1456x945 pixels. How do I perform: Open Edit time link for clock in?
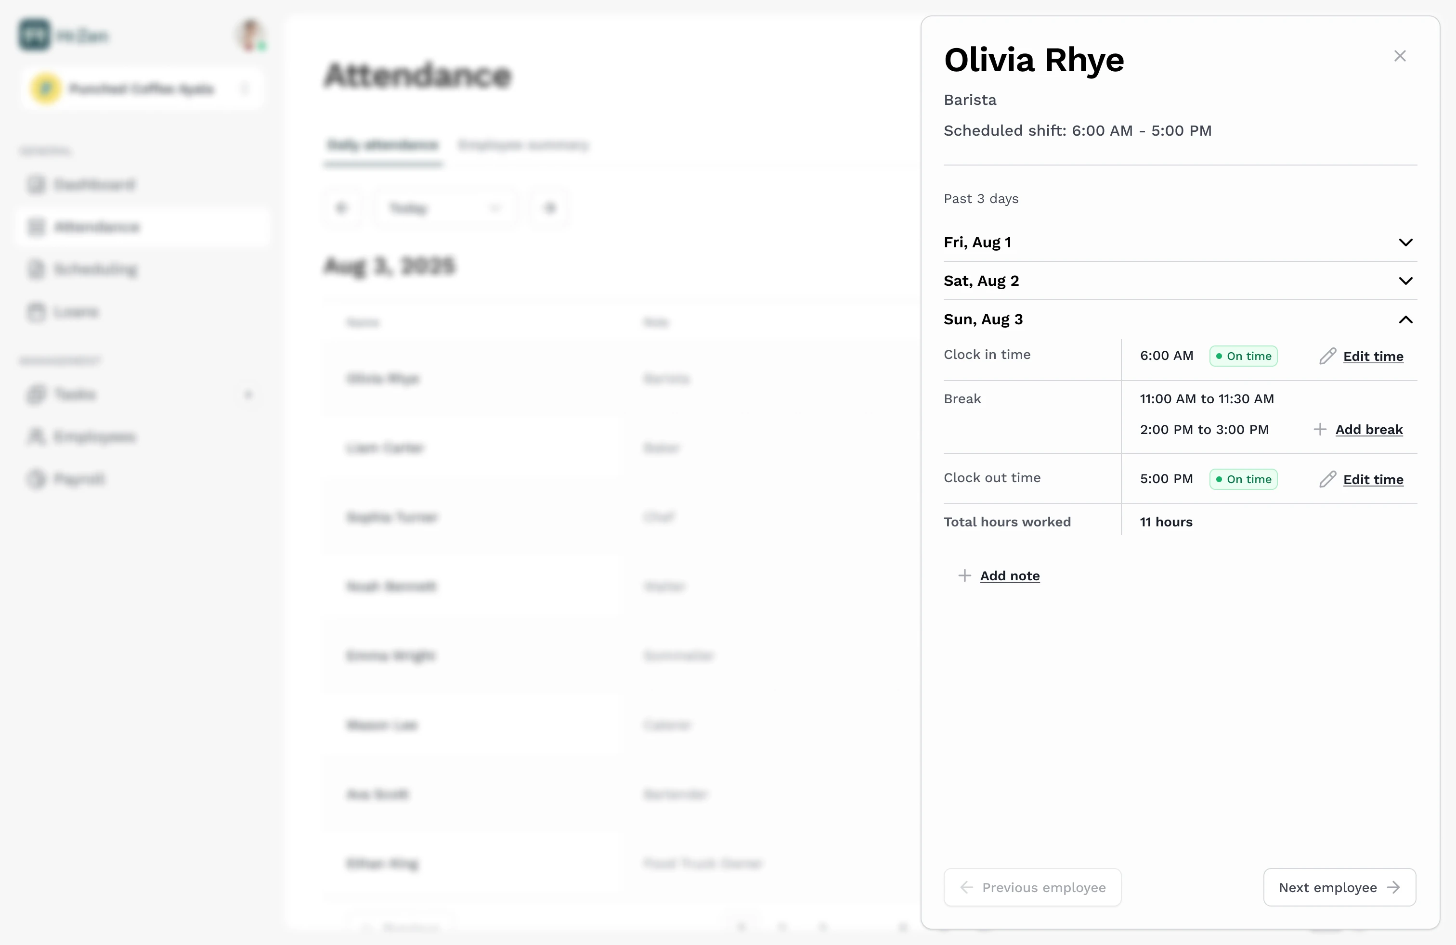click(x=1373, y=357)
